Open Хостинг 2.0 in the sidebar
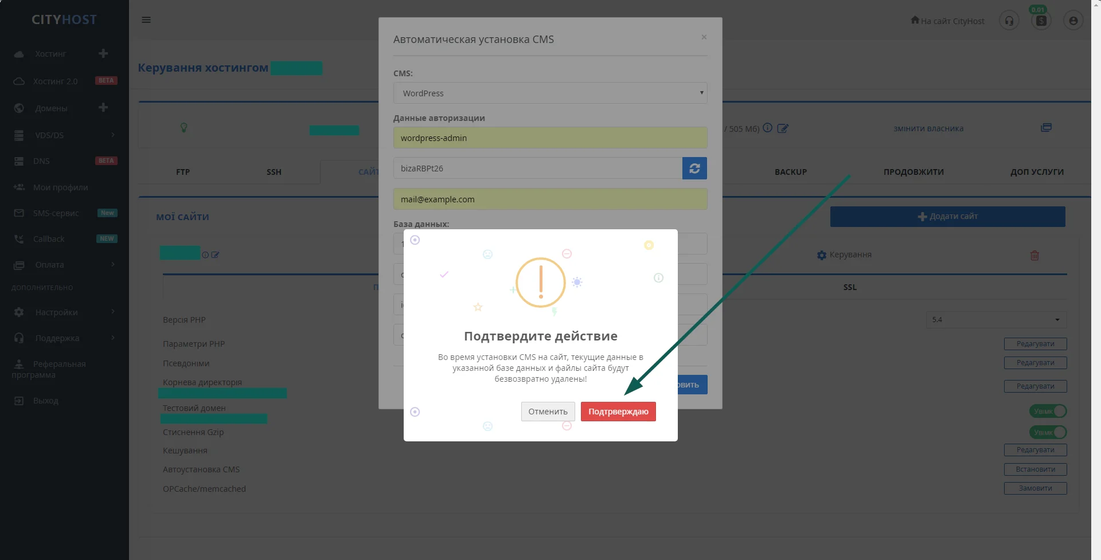The image size is (1101, 560). click(55, 81)
